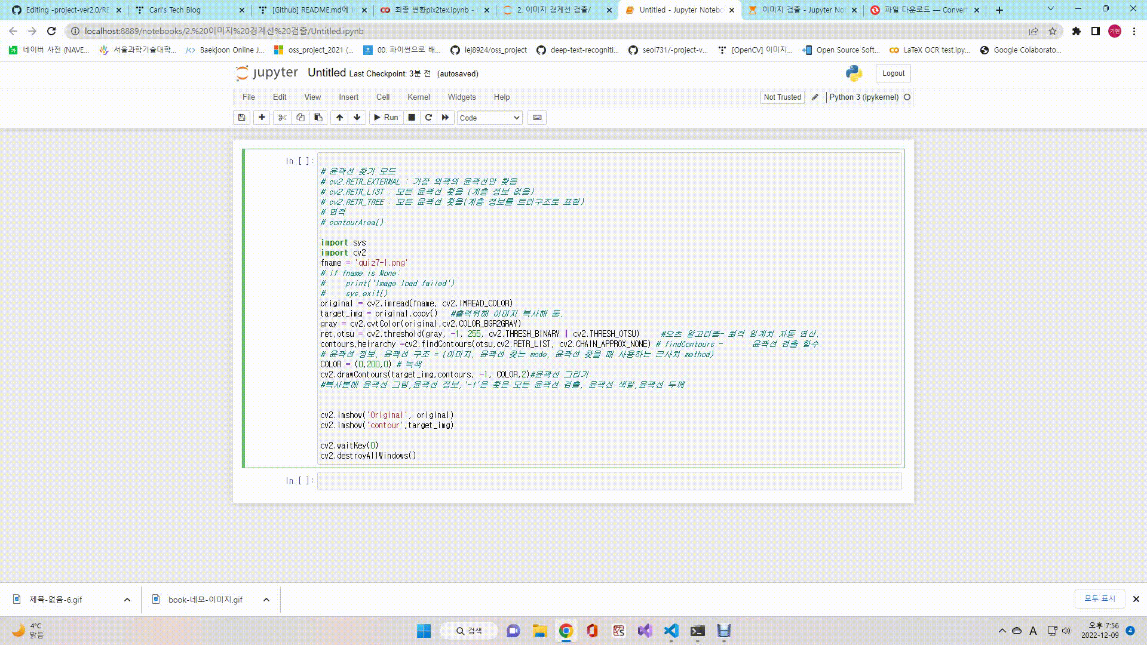
Task: Click the pencil edit mode indicator
Action: 815,97
